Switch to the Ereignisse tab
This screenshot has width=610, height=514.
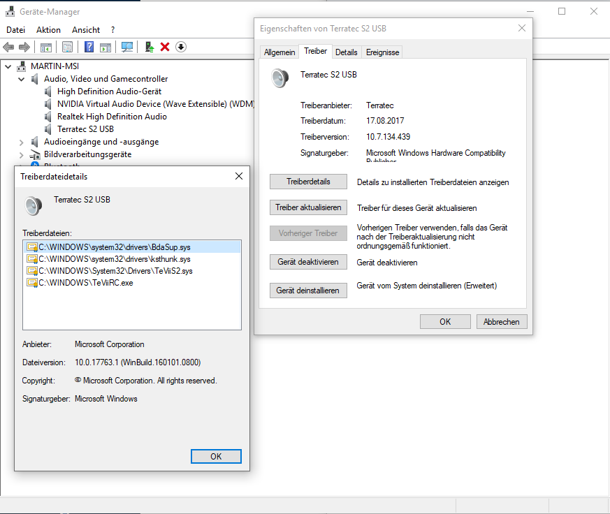(382, 52)
